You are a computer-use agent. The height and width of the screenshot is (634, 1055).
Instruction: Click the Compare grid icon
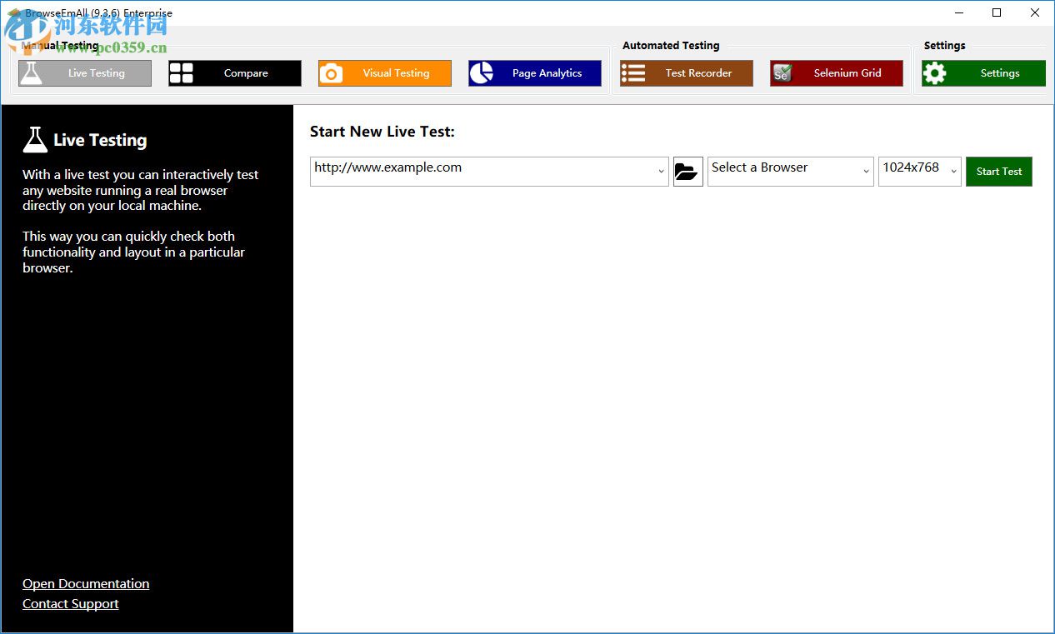[x=181, y=73]
